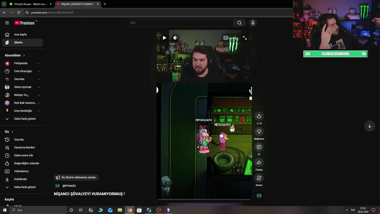Focus the Ara search field

[180, 23]
